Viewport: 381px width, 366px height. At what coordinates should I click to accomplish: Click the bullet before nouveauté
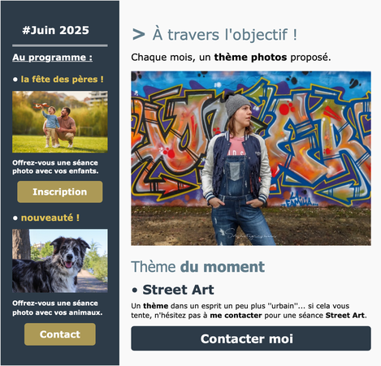[15, 218]
